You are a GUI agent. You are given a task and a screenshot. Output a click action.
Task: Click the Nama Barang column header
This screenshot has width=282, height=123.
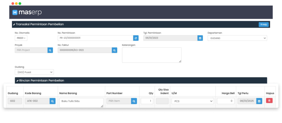[x=68, y=93]
